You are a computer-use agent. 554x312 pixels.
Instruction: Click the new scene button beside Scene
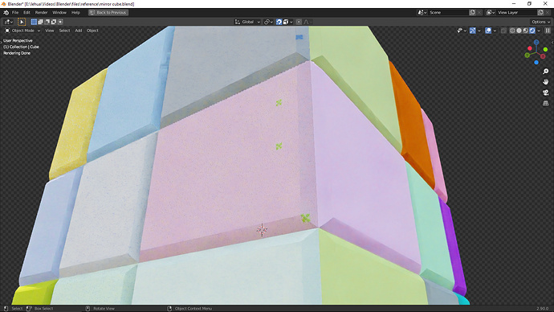[472, 12]
